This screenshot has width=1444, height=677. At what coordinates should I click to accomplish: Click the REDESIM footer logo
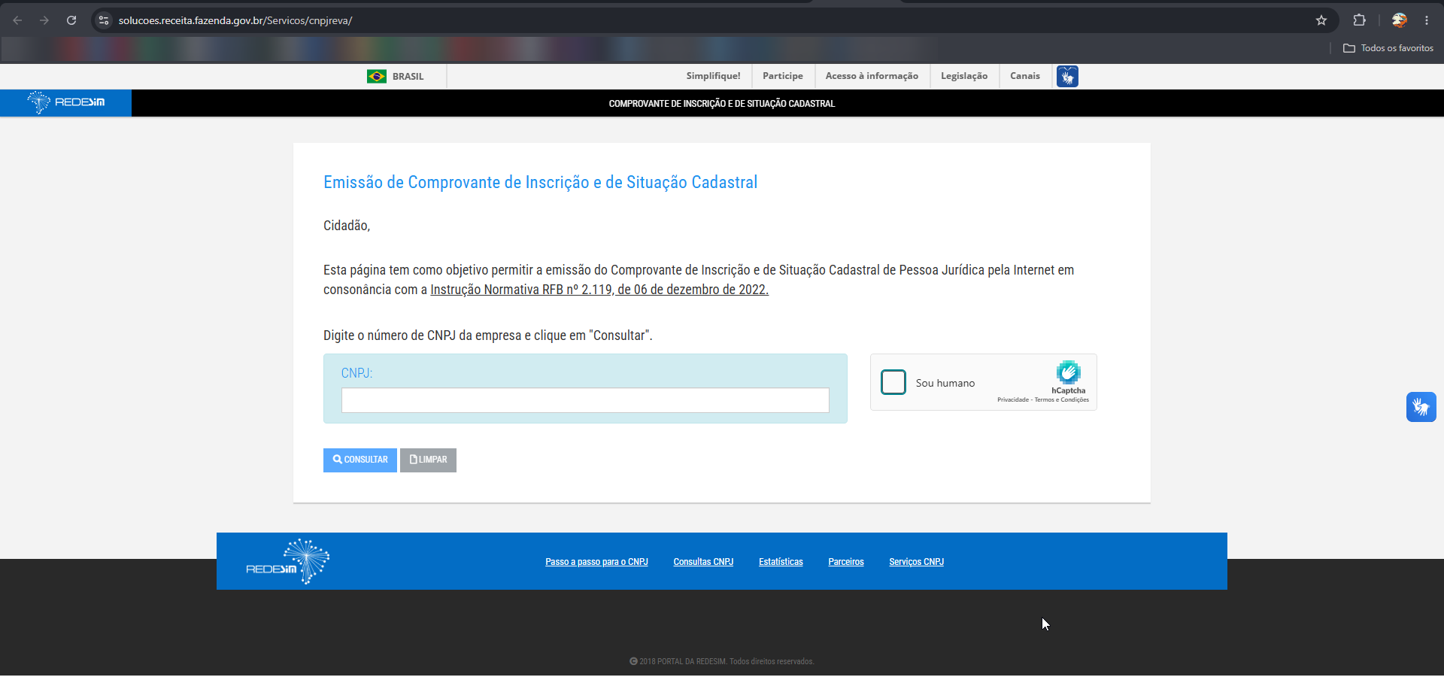pos(288,562)
